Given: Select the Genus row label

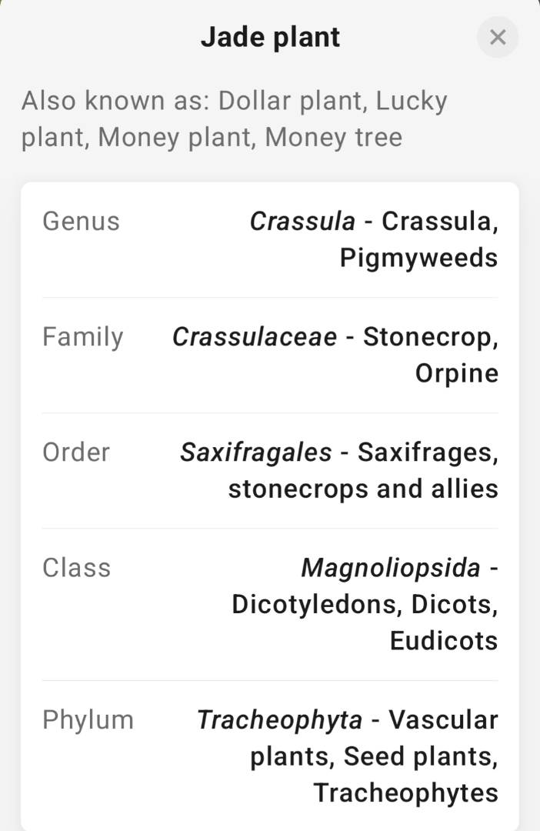Looking at the screenshot, I should [82, 222].
